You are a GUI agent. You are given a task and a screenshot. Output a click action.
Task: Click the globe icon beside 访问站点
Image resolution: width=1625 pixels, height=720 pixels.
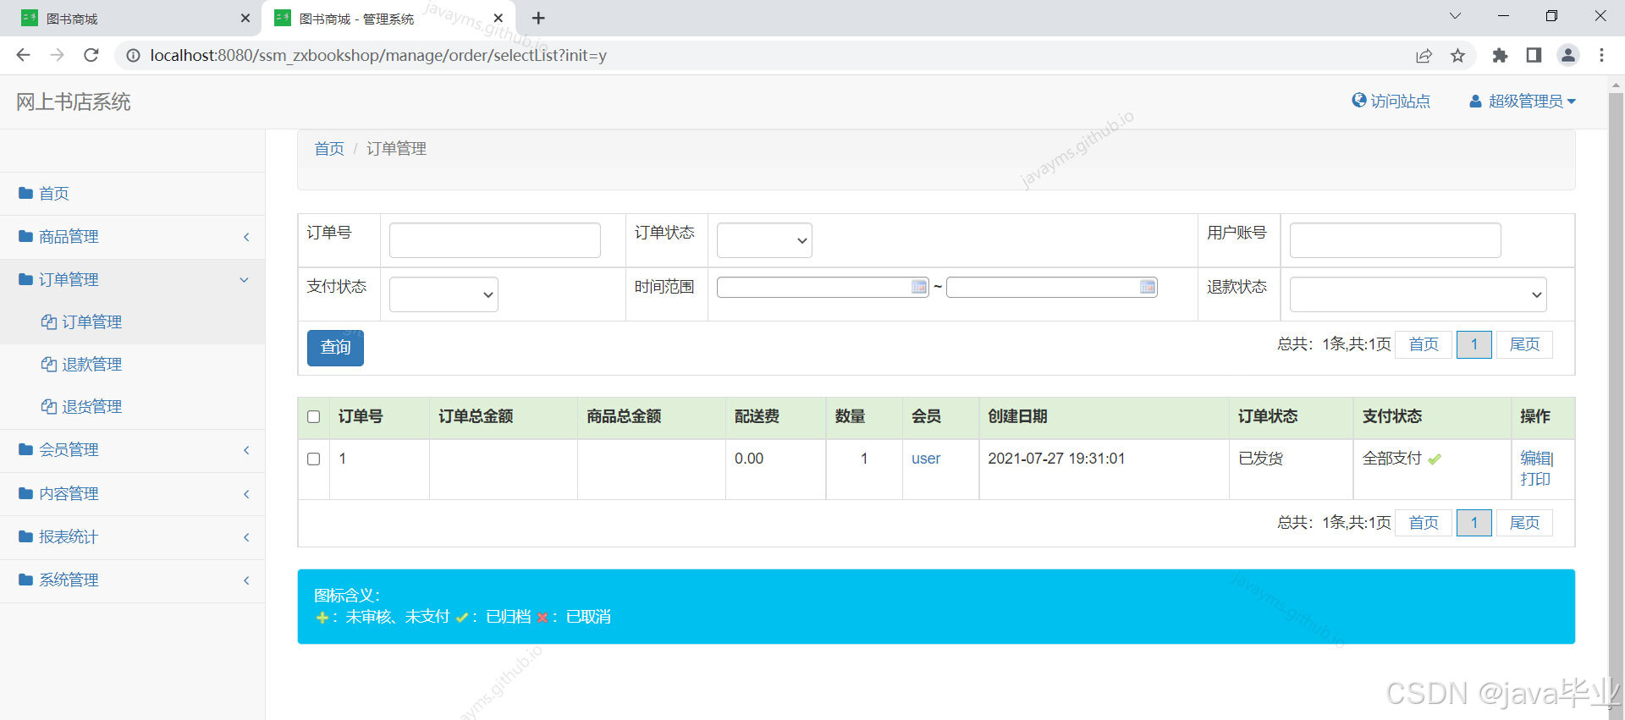point(1359,101)
